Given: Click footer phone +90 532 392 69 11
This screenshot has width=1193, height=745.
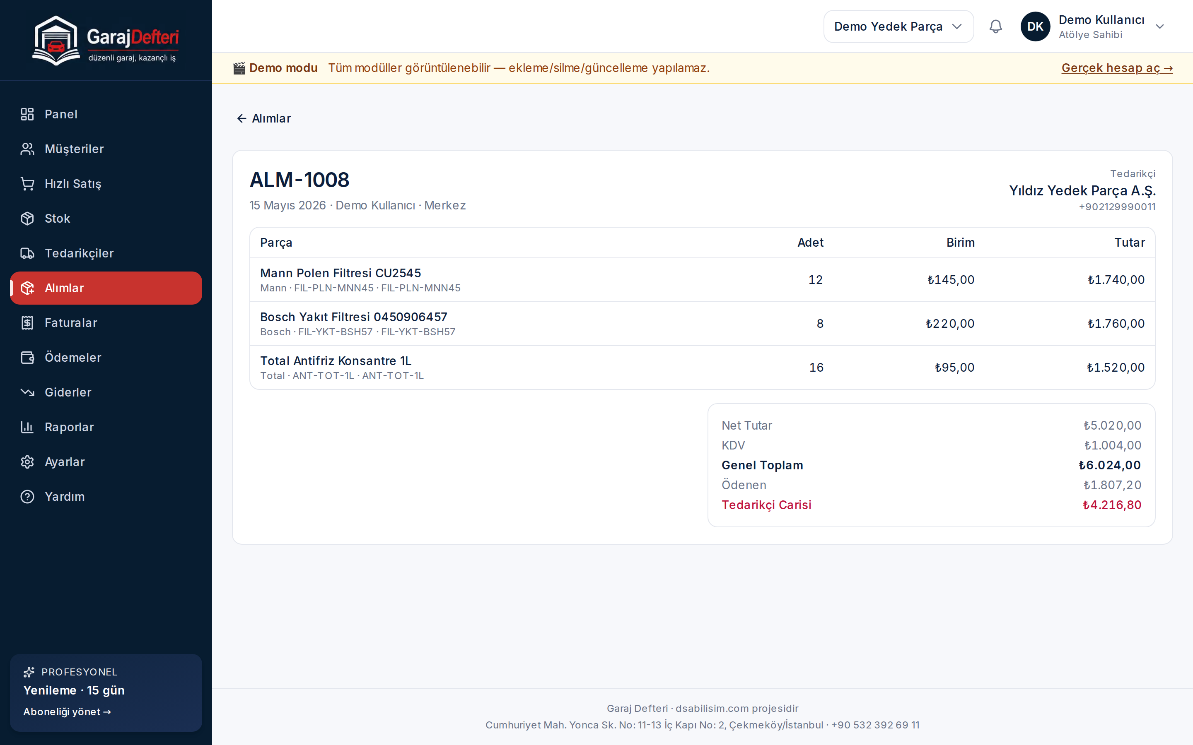Looking at the screenshot, I should [x=876, y=725].
